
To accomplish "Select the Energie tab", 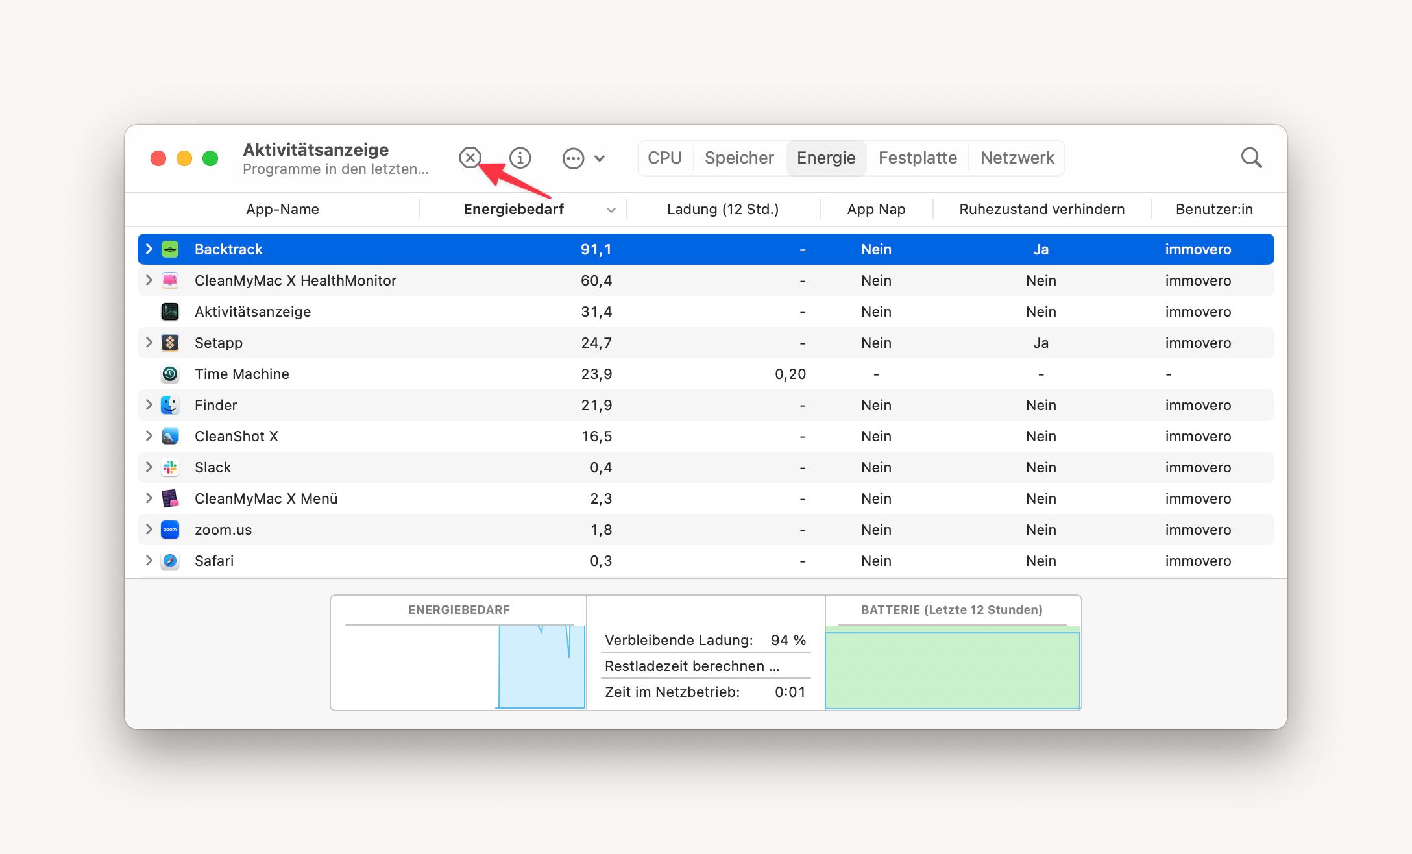I will pos(826,158).
